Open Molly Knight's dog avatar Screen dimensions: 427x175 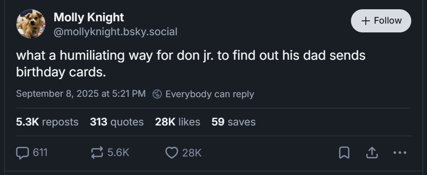click(31, 24)
